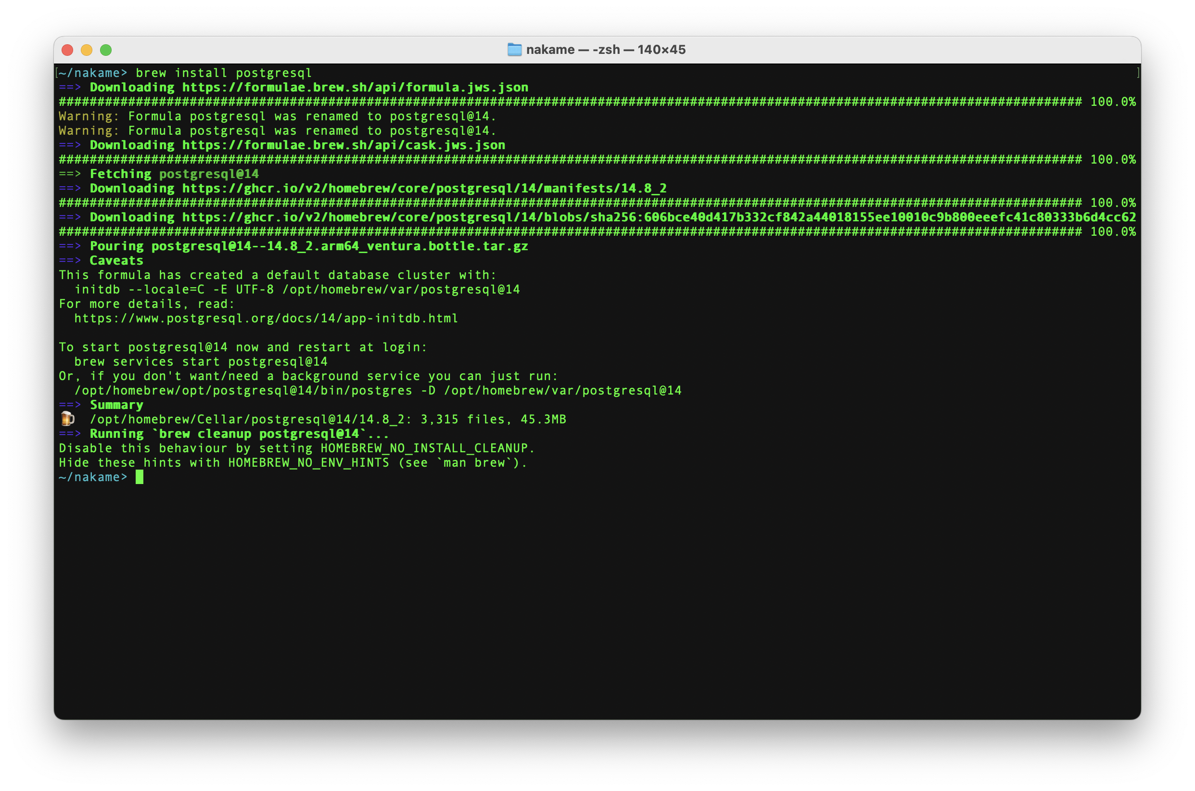Open the formula.jws.json download URL
The image size is (1195, 791).
pyautogui.click(x=355, y=88)
